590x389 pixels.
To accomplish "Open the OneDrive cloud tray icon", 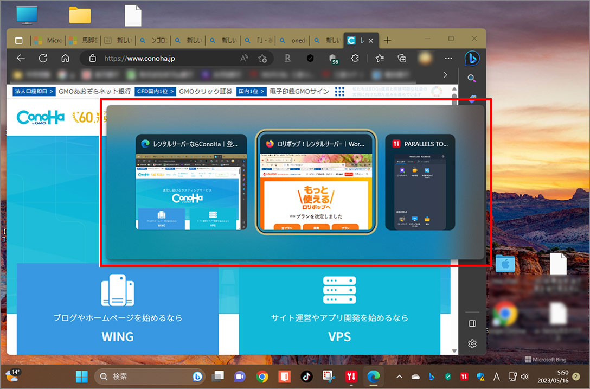I will pyautogui.click(x=415, y=376).
